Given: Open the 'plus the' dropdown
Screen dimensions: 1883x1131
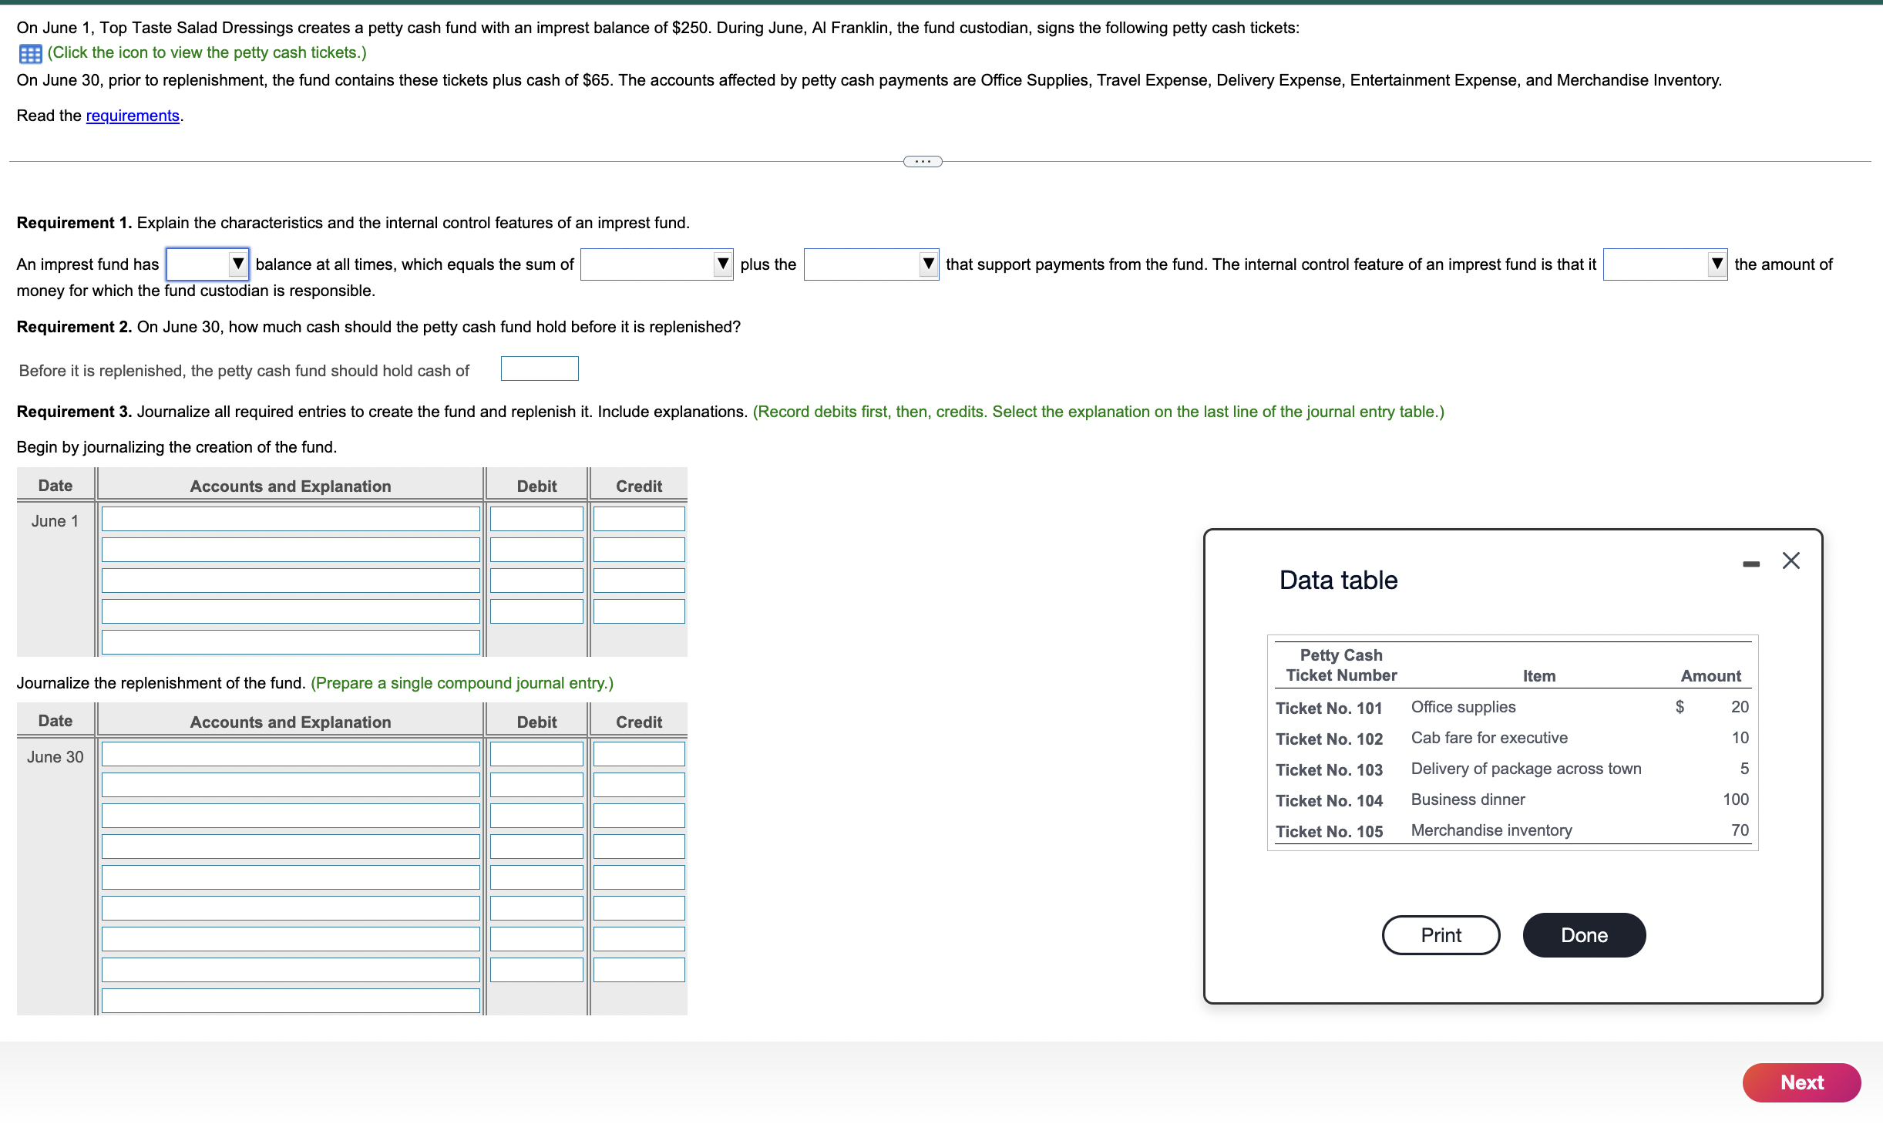Looking at the screenshot, I should (870, 264).
